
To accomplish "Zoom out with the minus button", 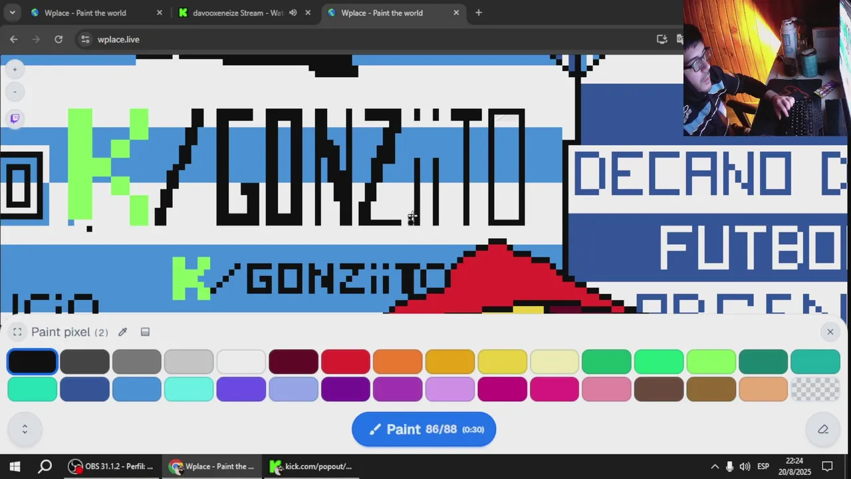I will click(x=15, y=92).
